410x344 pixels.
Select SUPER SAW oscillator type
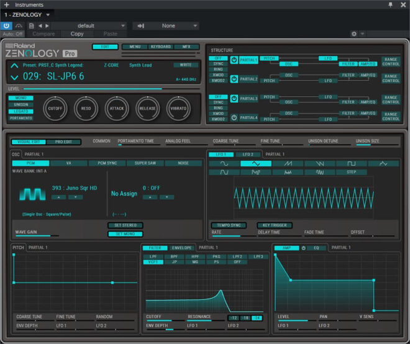click(145, 163)
